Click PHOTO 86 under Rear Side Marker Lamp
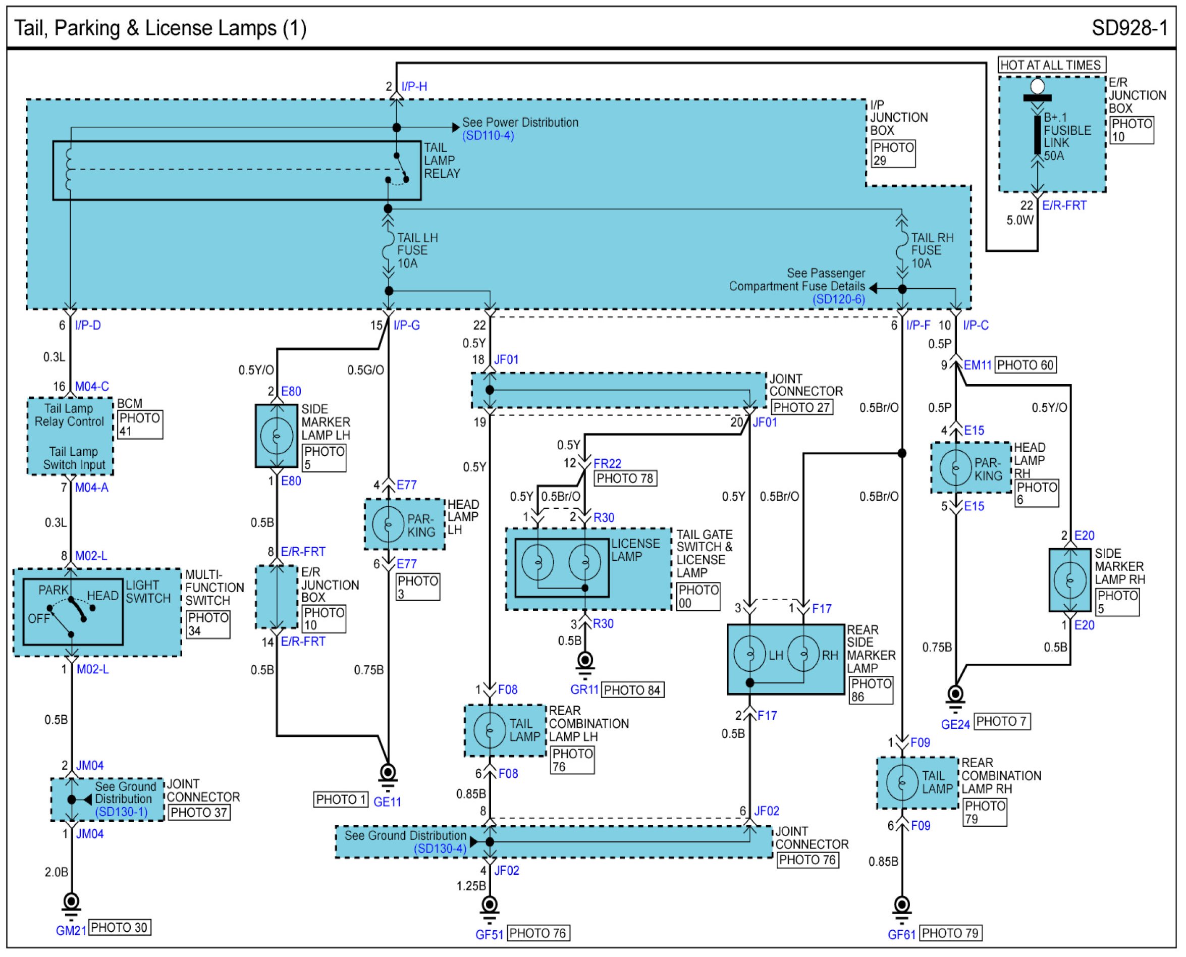Viewport: 1186px width, 957px height. pyautogui.click(x=870, y=690)
